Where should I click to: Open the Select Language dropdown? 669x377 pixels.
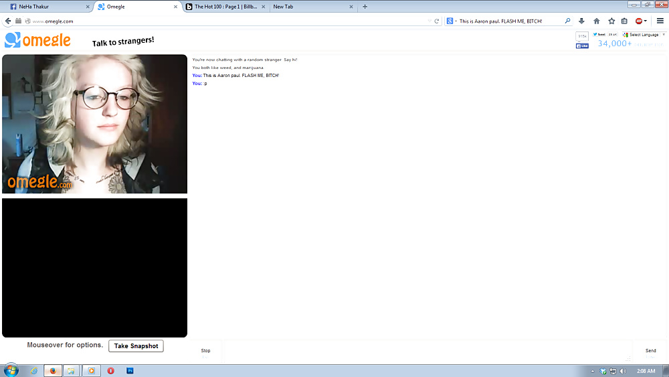click(644, 35)
